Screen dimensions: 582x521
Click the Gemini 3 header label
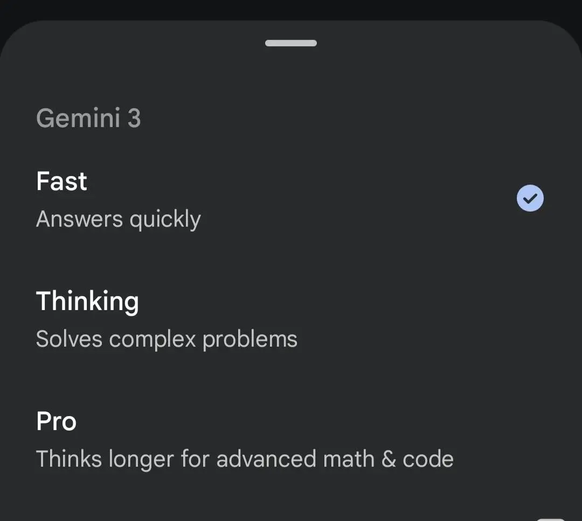(x=88, y=118)
